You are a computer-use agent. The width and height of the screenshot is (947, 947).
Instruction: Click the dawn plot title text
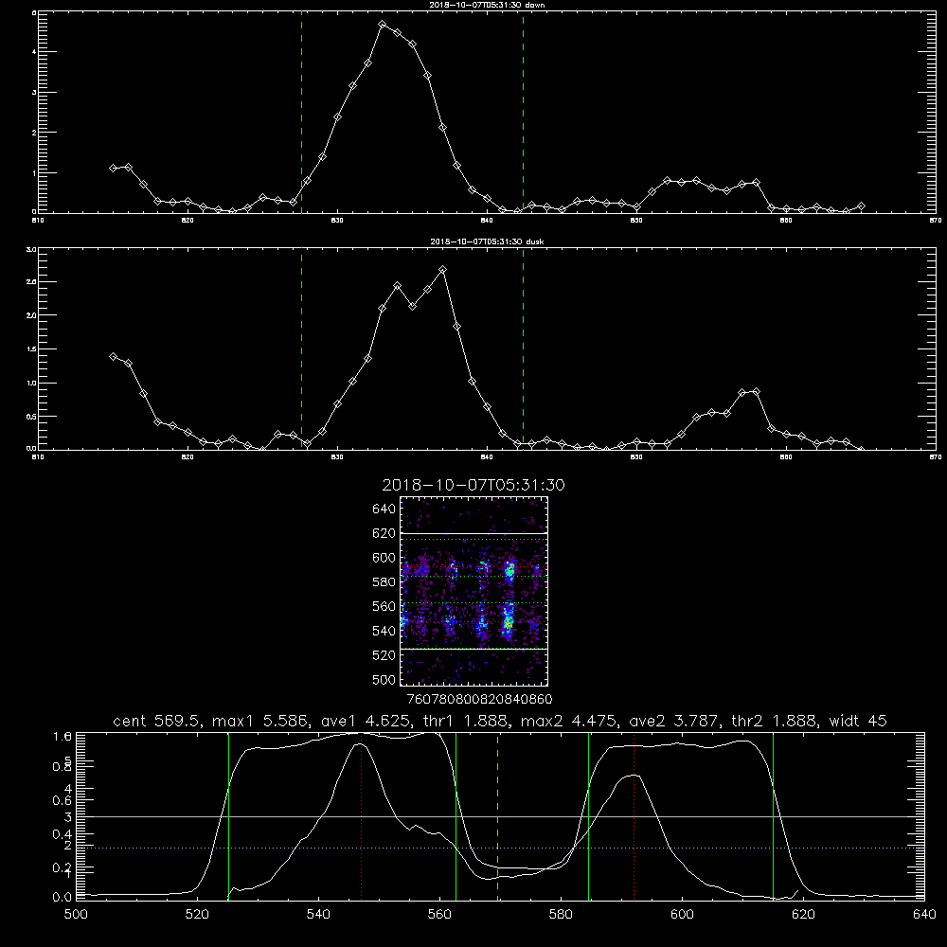[487, 4]
